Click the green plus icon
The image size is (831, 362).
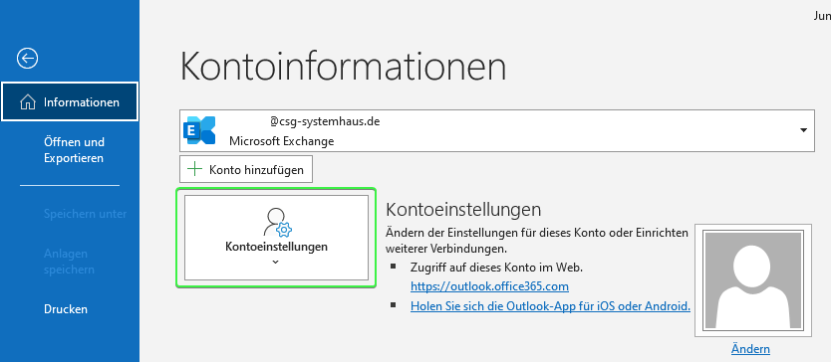point(195,169)
